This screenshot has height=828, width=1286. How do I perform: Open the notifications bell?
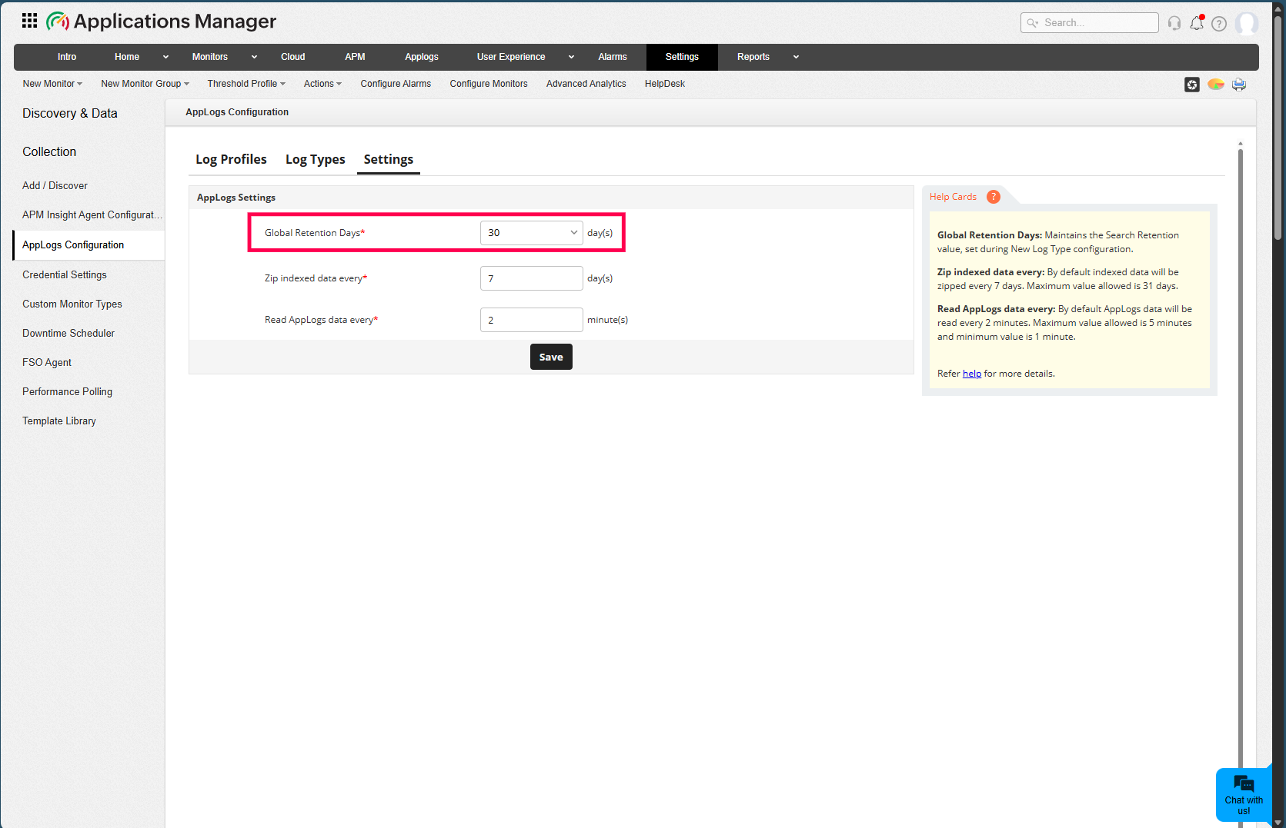pos(1197,23)
